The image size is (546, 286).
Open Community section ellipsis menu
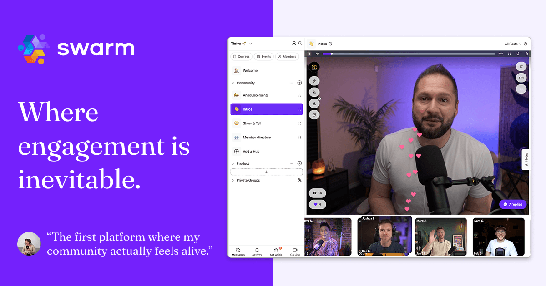pos(291,83)
